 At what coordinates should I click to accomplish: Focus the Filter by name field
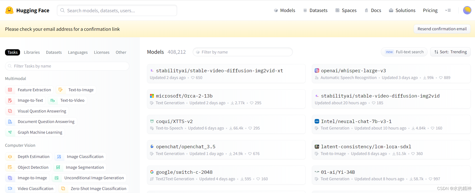tap(243, 52)
